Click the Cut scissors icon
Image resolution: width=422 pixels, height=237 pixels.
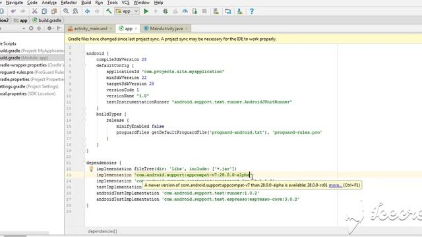[x=34, y=11]
